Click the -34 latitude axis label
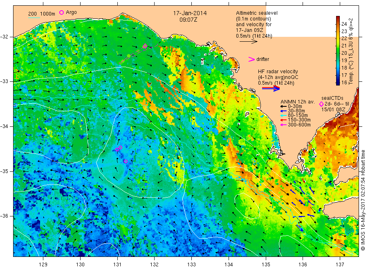The width and height of the screenshot is (368, 270). (4, 126)
